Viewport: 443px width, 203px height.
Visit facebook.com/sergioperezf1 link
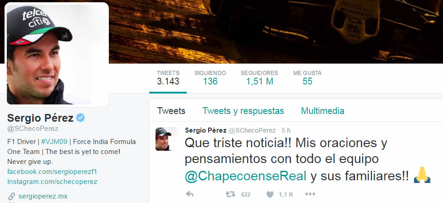(52, 172)
